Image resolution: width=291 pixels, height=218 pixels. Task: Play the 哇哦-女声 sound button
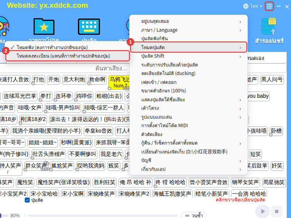(x=30, y=108)
